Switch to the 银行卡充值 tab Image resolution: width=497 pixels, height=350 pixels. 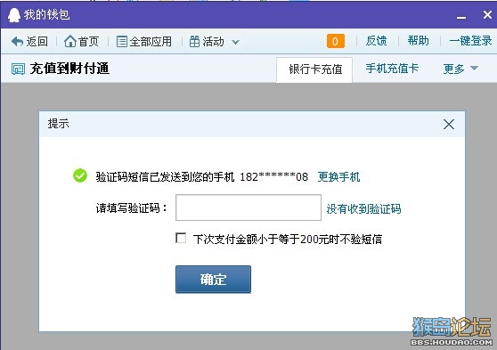314,69
